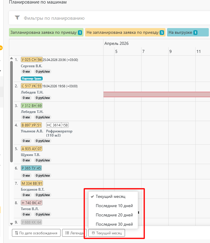Choose 'Последние 20 дней' from period menu
The image size is (210, 243).
[x=113, y=215]
